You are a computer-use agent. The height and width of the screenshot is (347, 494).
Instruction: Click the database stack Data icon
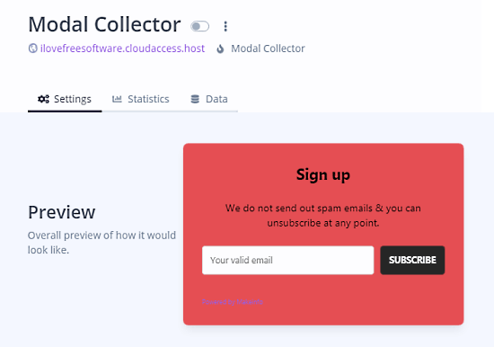click(195, 99)
